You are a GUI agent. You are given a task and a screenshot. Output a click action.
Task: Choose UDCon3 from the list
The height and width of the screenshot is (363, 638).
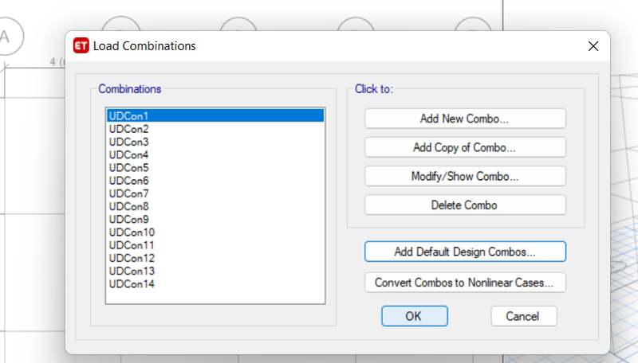tap(215, 142)
